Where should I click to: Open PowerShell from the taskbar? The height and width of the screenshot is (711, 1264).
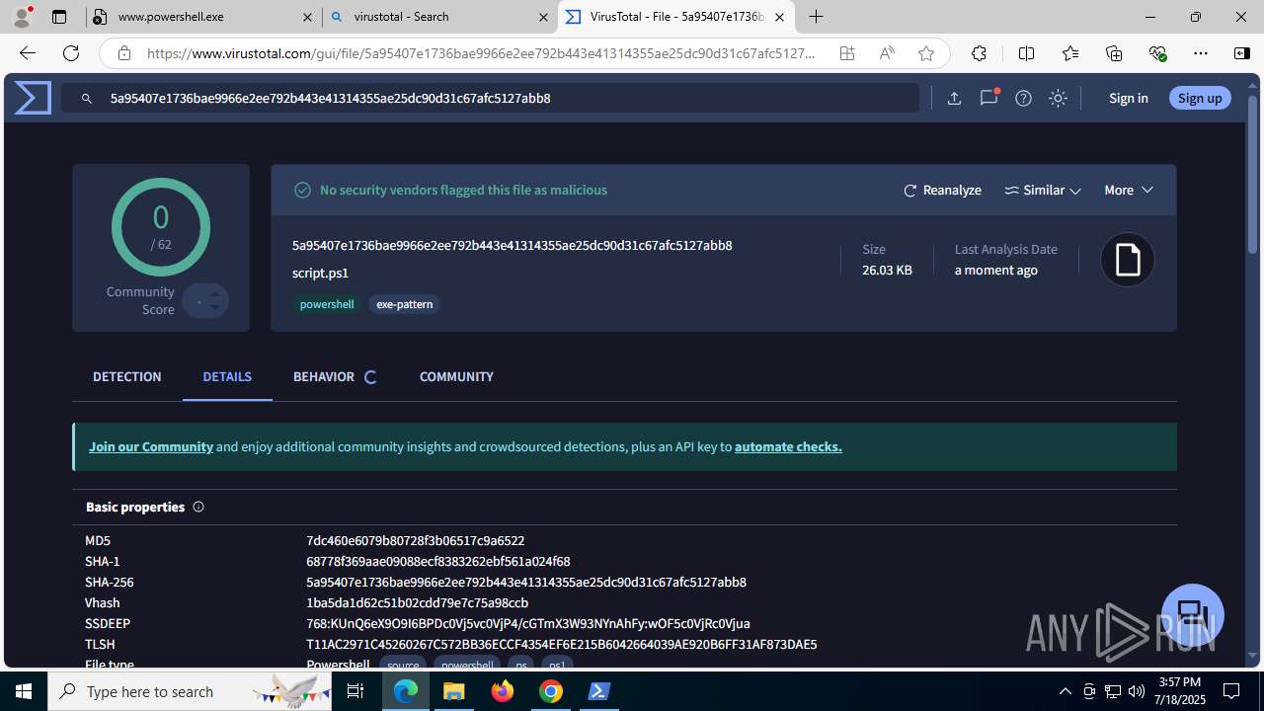[x=599, y=691]
